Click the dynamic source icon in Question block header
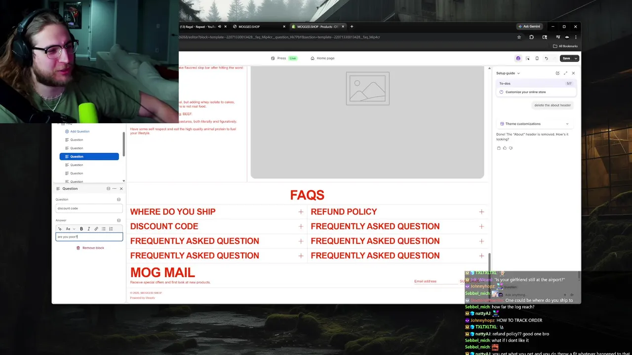This screenshot has width=632, height=355. tap(108, 188)
